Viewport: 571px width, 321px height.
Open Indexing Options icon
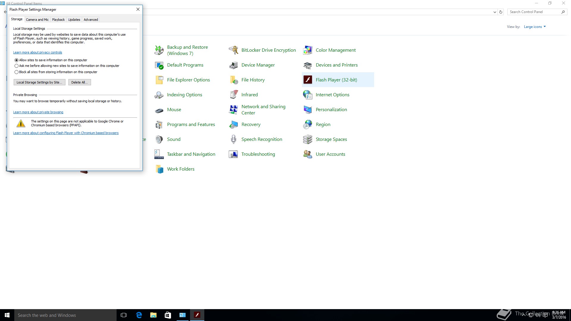coord(159,95)
